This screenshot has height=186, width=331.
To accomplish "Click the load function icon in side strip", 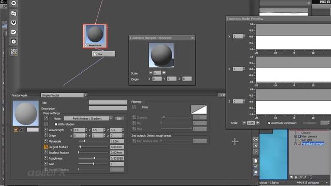I will (255, 167).
